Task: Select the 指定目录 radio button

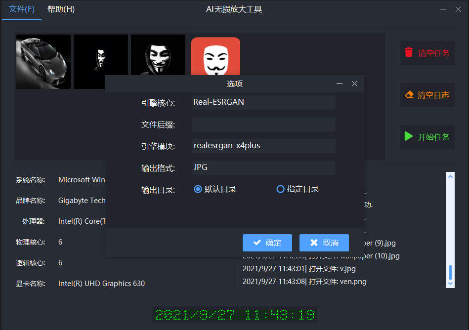Action: pos(281,189)
